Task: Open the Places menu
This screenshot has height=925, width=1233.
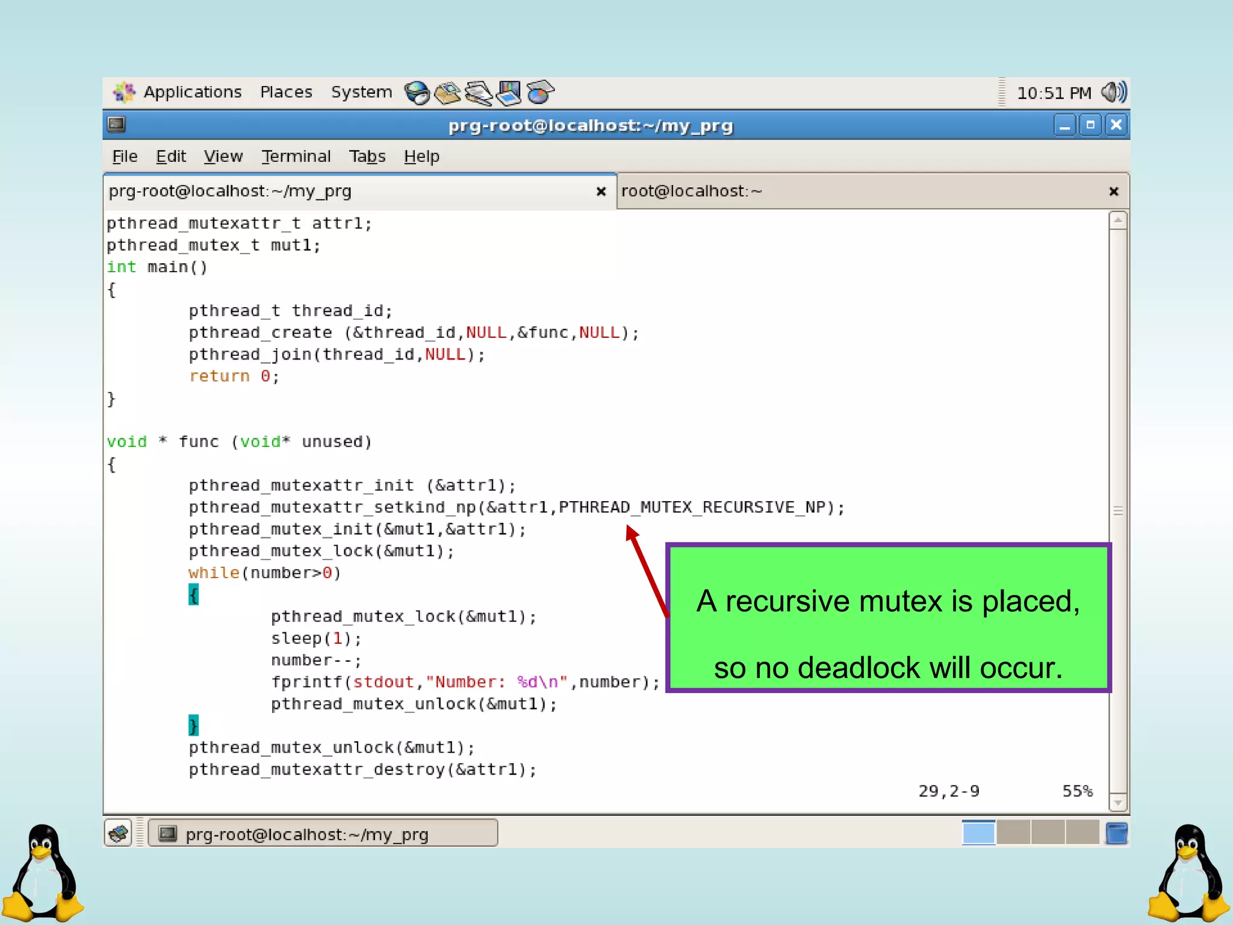Action: tap(286, 92)
